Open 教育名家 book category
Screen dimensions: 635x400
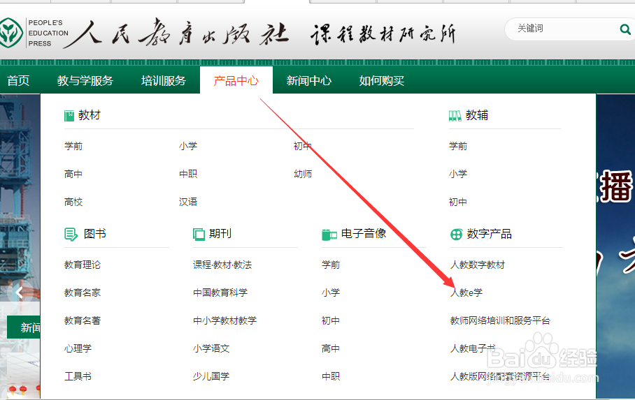pos(83,292)
